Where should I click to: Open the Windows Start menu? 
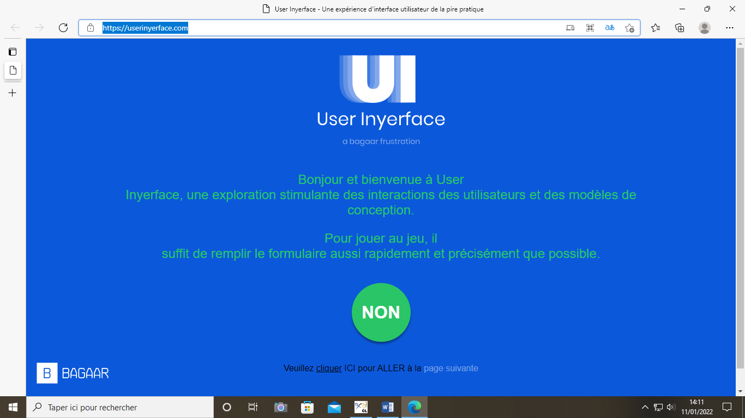click(x=13, y=407)
